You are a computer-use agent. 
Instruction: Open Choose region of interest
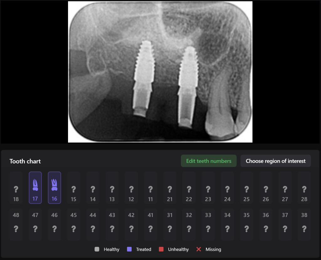click(x=276, y=161)
